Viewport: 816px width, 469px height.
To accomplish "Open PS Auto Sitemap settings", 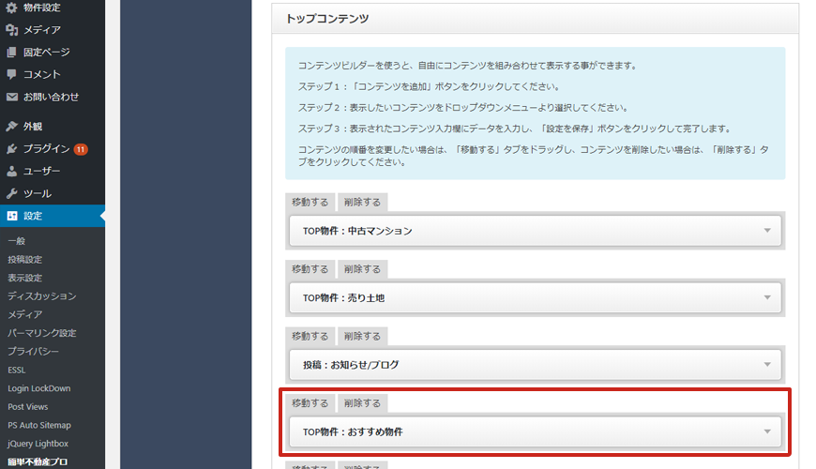I will [x=38, y=425].
